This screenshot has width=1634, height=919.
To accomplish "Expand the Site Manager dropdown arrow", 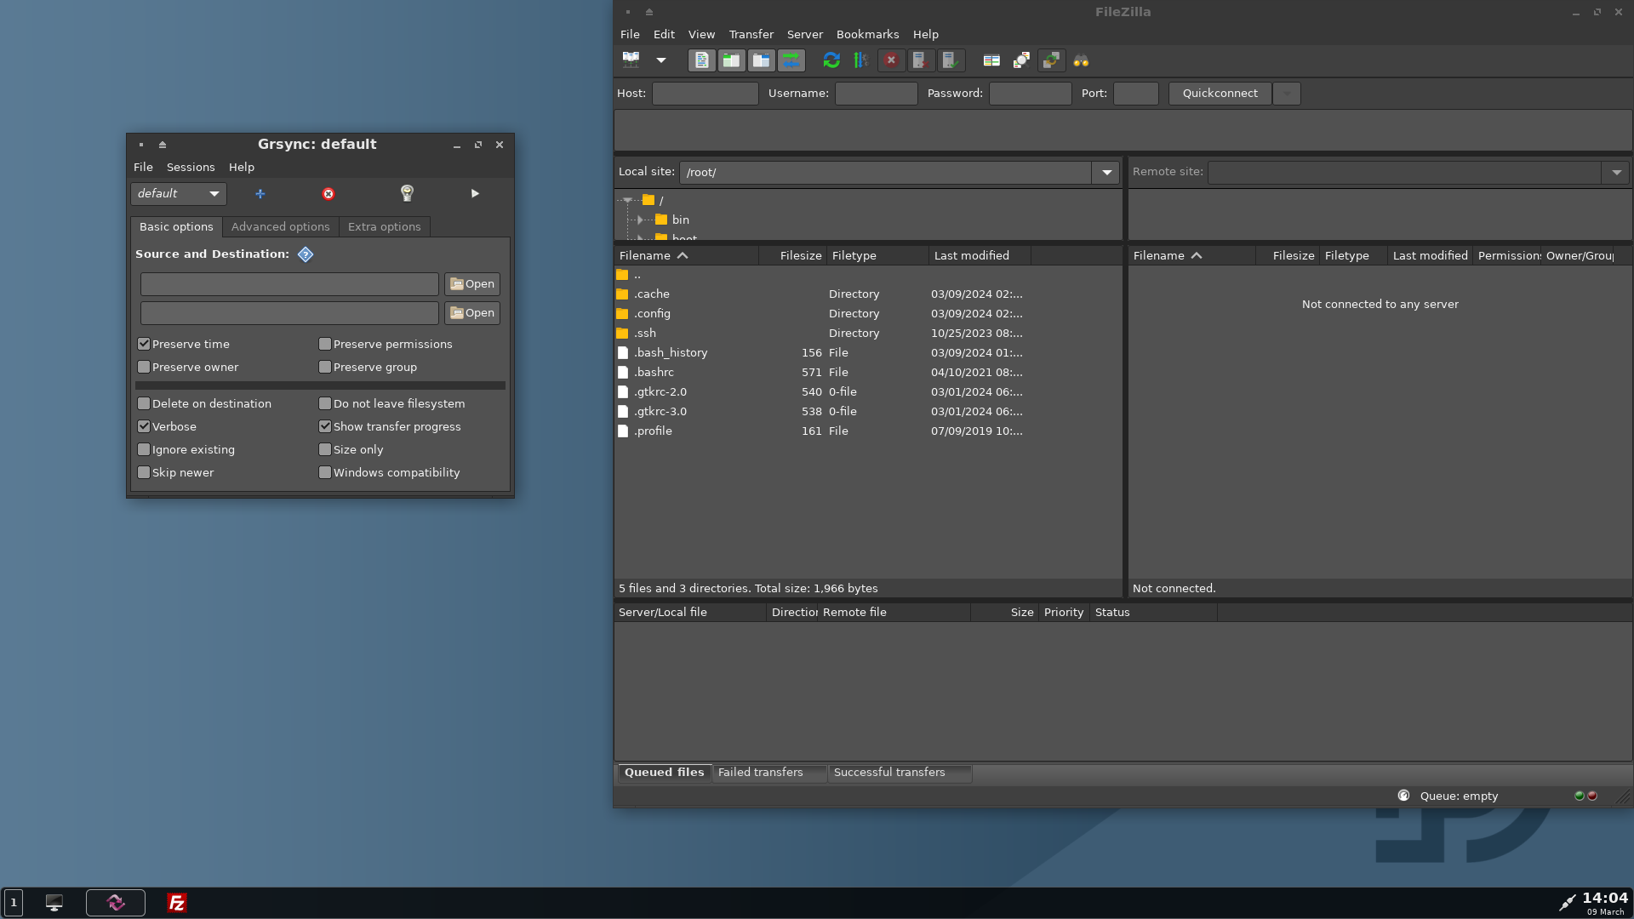I will [x=660, y=60].
